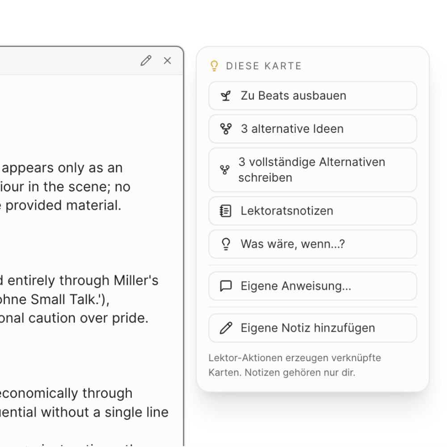Click the paragraph mentioning Miller's
The height and width of the screenshot is (447, 447).
pyautogui.click(x=80, y=299)
